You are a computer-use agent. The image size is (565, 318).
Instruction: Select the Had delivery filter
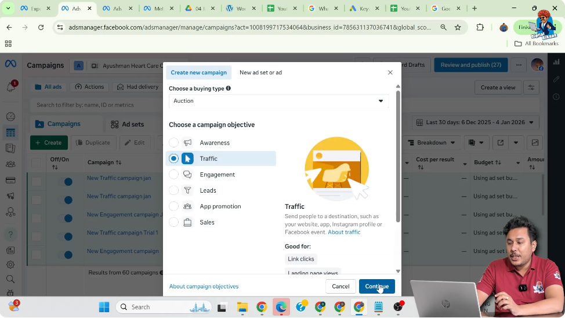[137, 87]
